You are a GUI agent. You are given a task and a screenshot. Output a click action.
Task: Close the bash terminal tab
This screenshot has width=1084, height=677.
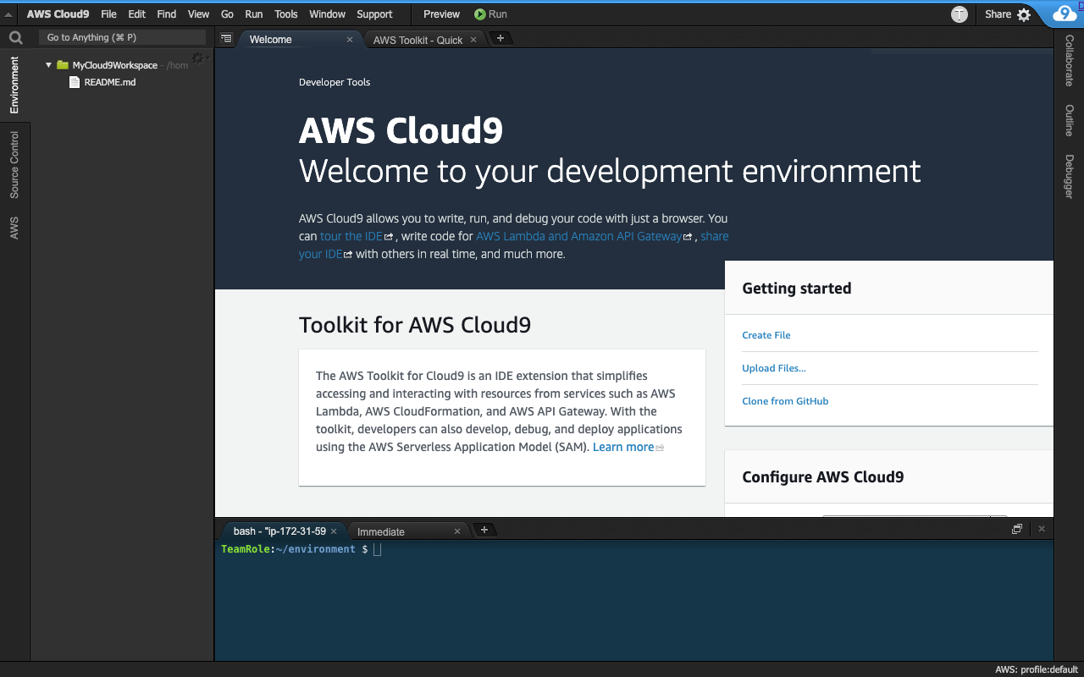point(334,531)
